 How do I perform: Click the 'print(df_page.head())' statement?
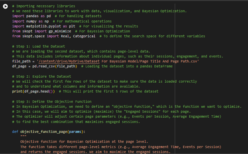point(34,92)
